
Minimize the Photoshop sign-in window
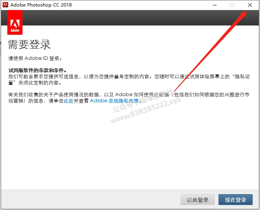pos(215,5)
